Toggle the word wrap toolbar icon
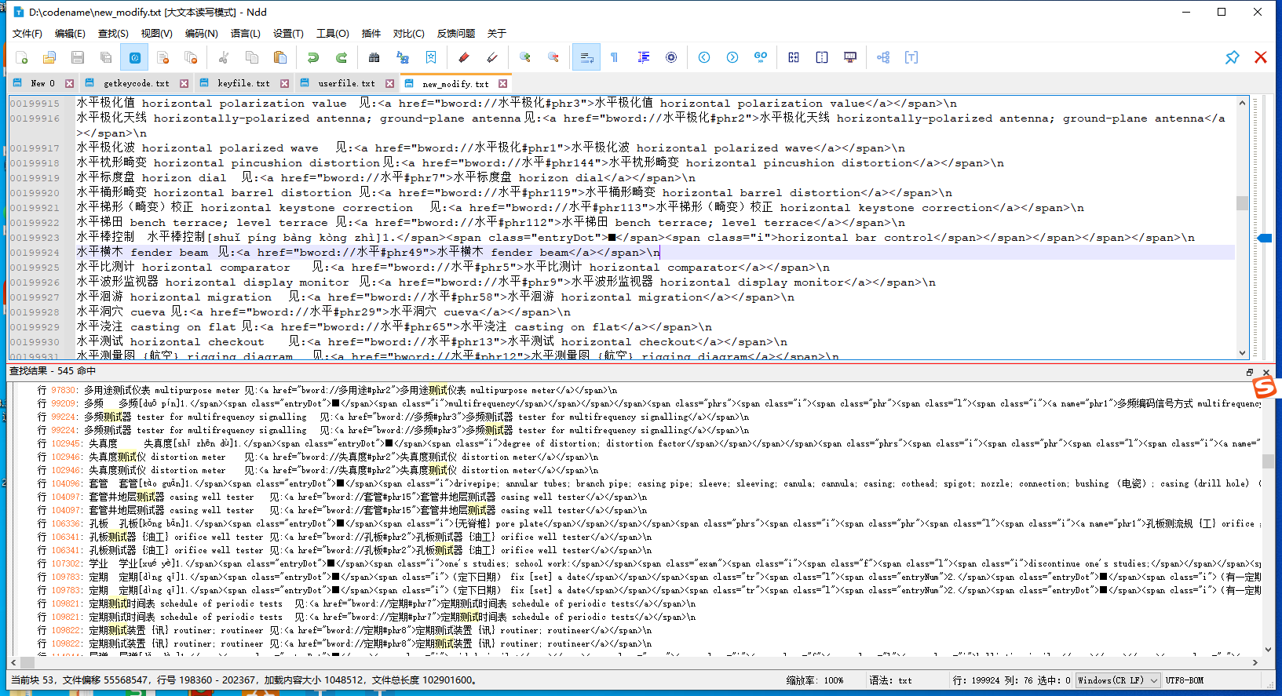This screenshot has height=696, width=1282. [x=586, y=57]
